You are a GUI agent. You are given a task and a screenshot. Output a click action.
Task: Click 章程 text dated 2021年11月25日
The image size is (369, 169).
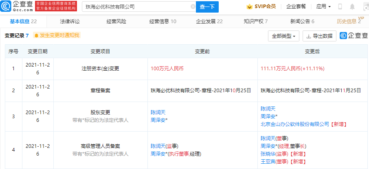pos(311,90)
